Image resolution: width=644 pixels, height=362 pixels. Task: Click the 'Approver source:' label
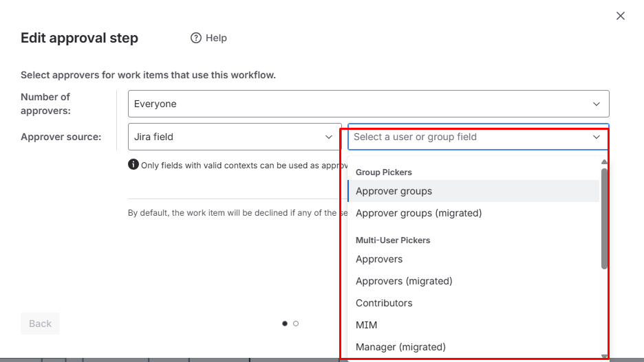pyautogui.click(x=61, y=137)
